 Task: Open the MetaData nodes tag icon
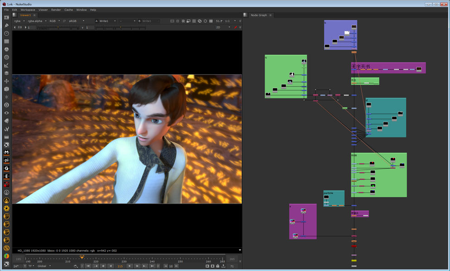point(6,121)
